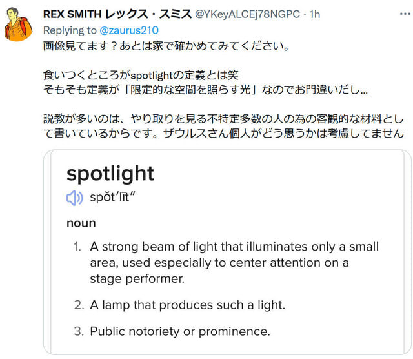Click the line containing 限定的な空間を照らす光
Screen dimensions: 413x359
click(x=205, y=90)
